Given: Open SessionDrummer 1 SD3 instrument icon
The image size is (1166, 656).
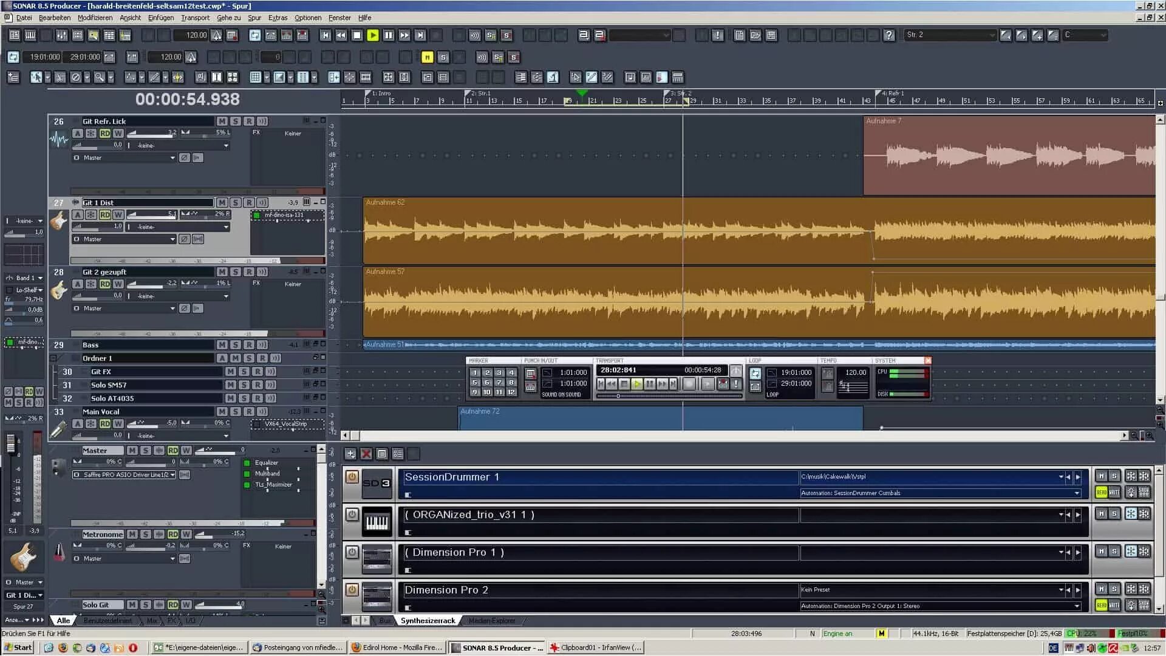Looking at the screenshot, I should [x=377, y=483].
